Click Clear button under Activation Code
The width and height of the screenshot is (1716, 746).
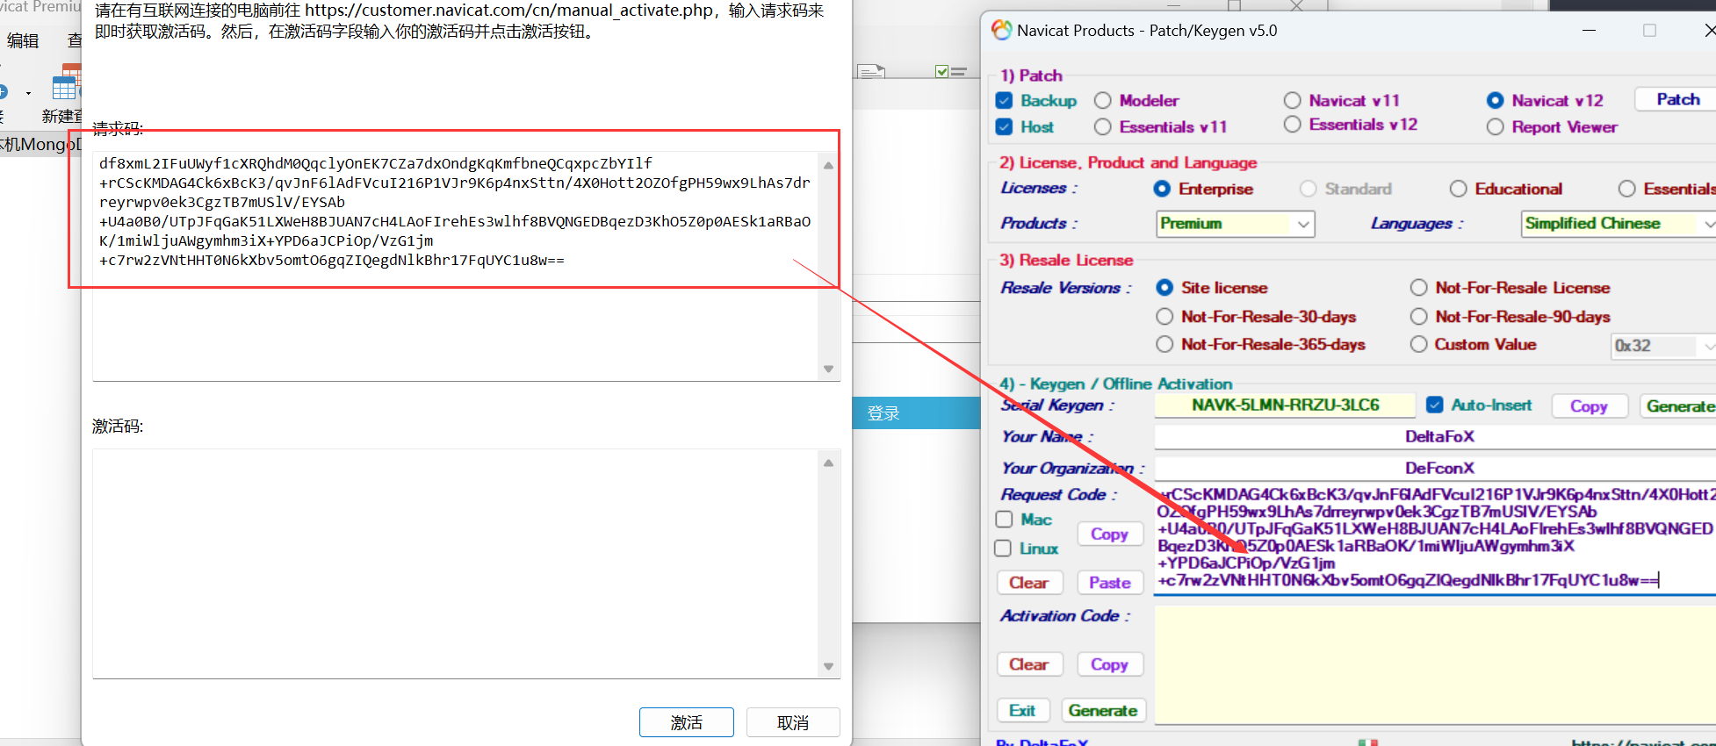click(x=1029, y=664)
